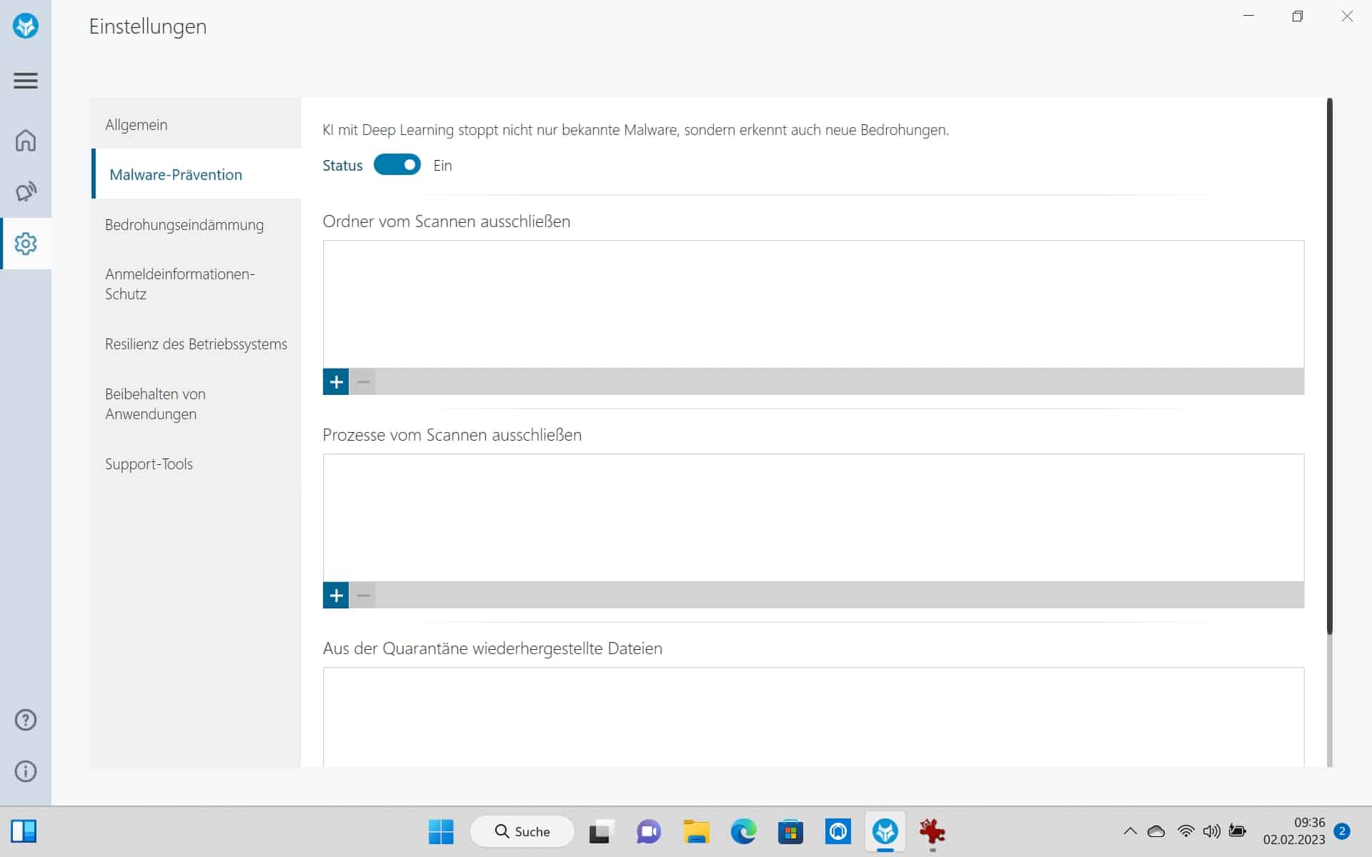Turn off the Malware-Prävention Status switch

(x=397, y=165)
